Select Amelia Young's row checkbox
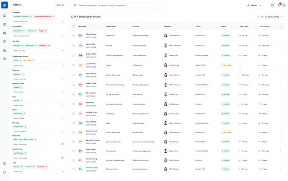 (x=73, y=160)
